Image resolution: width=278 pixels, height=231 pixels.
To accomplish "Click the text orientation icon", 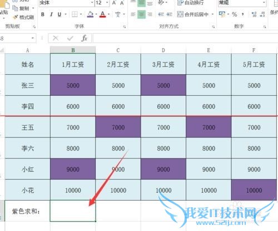I will point(161,3).
